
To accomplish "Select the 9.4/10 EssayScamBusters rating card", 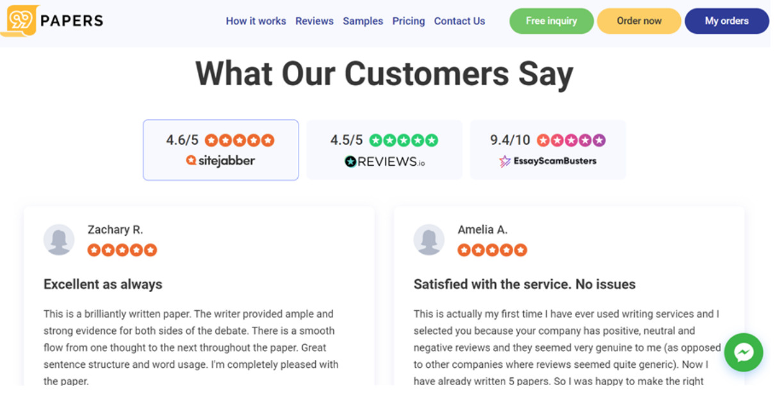I will [x=548, y=149].
